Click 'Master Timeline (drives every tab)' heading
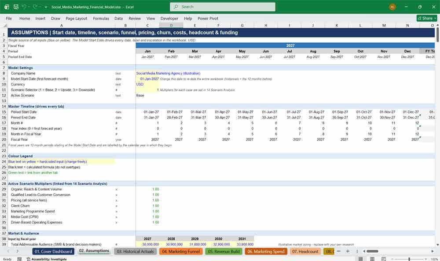 (x=36, y=106)
